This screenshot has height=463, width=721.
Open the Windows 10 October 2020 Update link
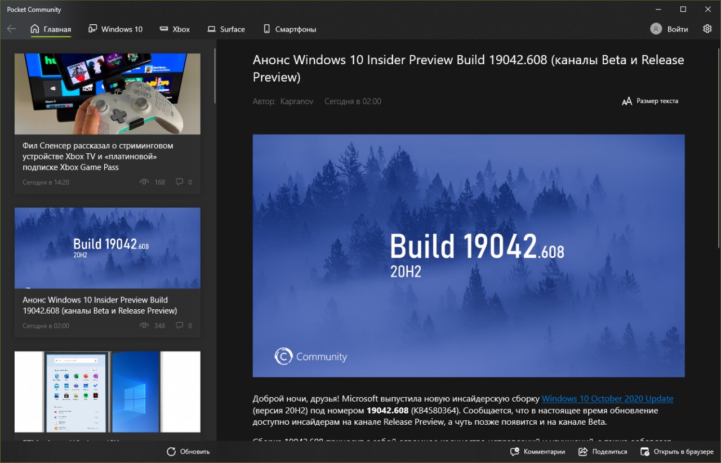coord(608,399)
